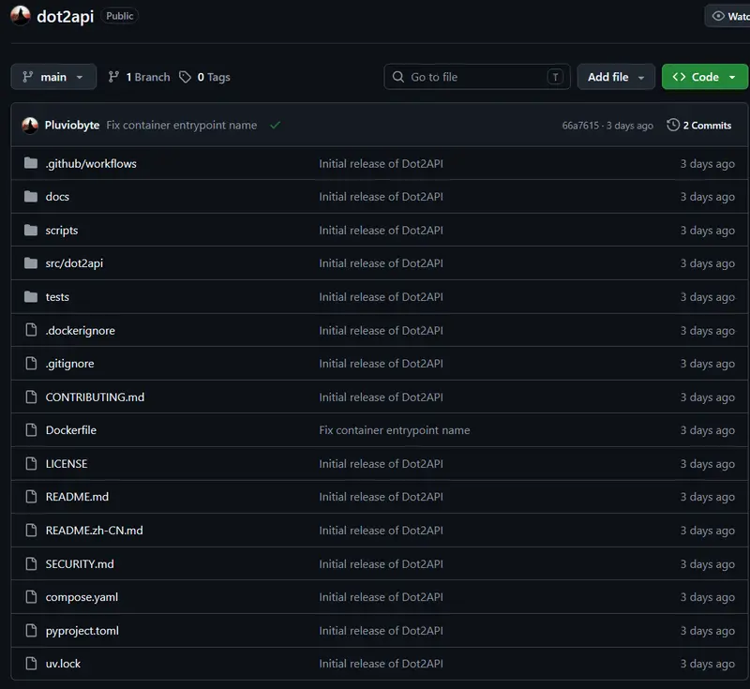The height and width of the screenshot is (689, 750).
Task: Click the file icon for README.zh-CN.md
Action: (x=31, y=531)
